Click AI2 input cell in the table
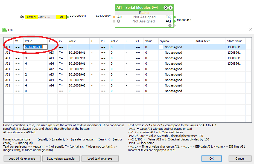The image size is (254, 167). coord(51,69)
